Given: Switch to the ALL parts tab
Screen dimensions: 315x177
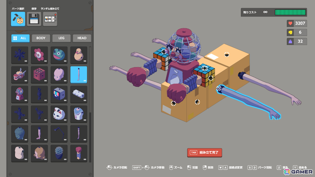Looking at the screenshot, I should pos(20,38).
